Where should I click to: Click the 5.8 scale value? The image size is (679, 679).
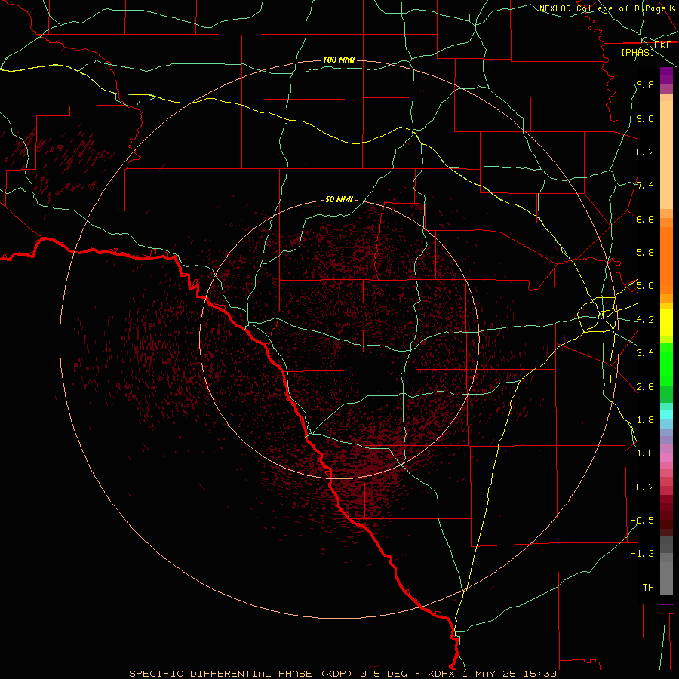click(x=645, y=253)
